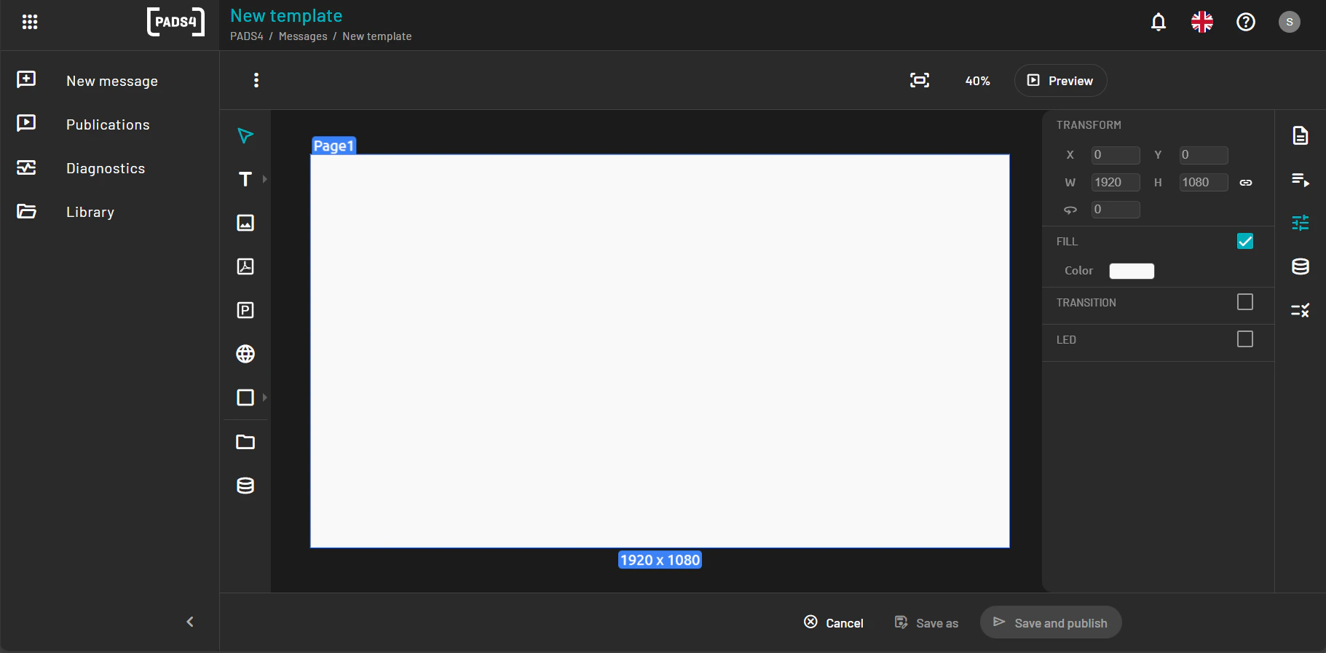Screen dimensions: 1326x653
Task: Click the PADS4 logo
Action: (175, 22)
